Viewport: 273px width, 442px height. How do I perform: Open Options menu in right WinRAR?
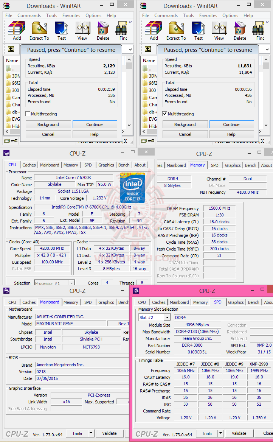230,16
